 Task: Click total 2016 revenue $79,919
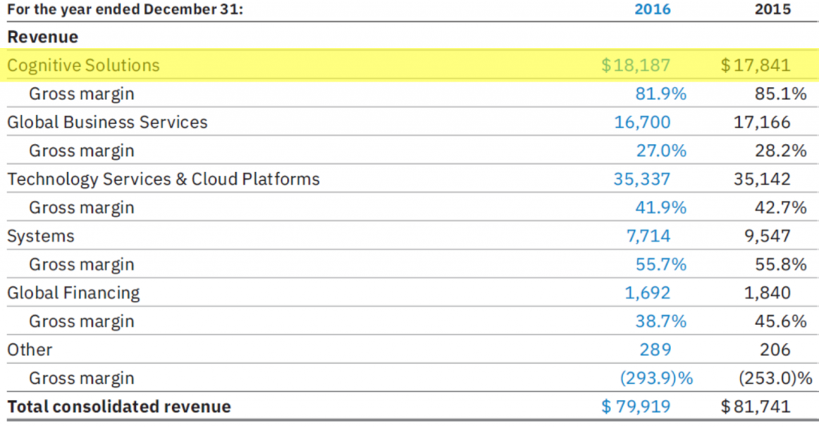tap(636, 406)
